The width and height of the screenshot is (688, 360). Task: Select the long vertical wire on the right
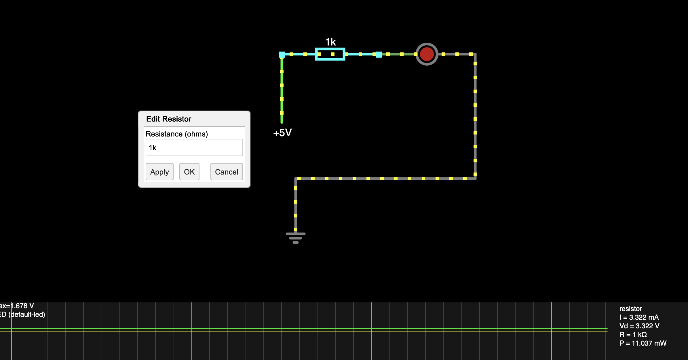click(x=476, y=115)
